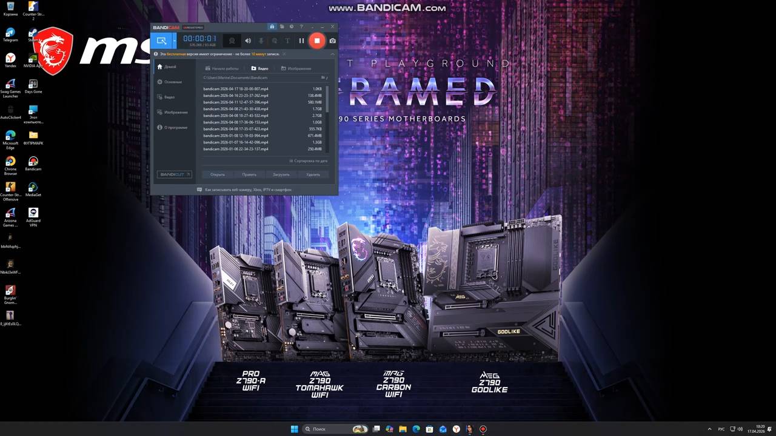
Task: Collapse the Bandicam panel chevron
Action: point(332,54)
